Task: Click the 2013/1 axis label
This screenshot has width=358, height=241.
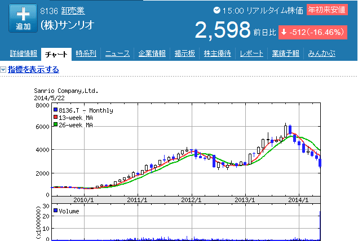Action: tap(245, 200)
